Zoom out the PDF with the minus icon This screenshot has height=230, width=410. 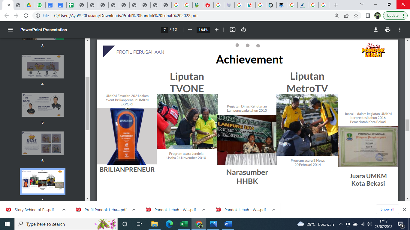tap(190, 30)
